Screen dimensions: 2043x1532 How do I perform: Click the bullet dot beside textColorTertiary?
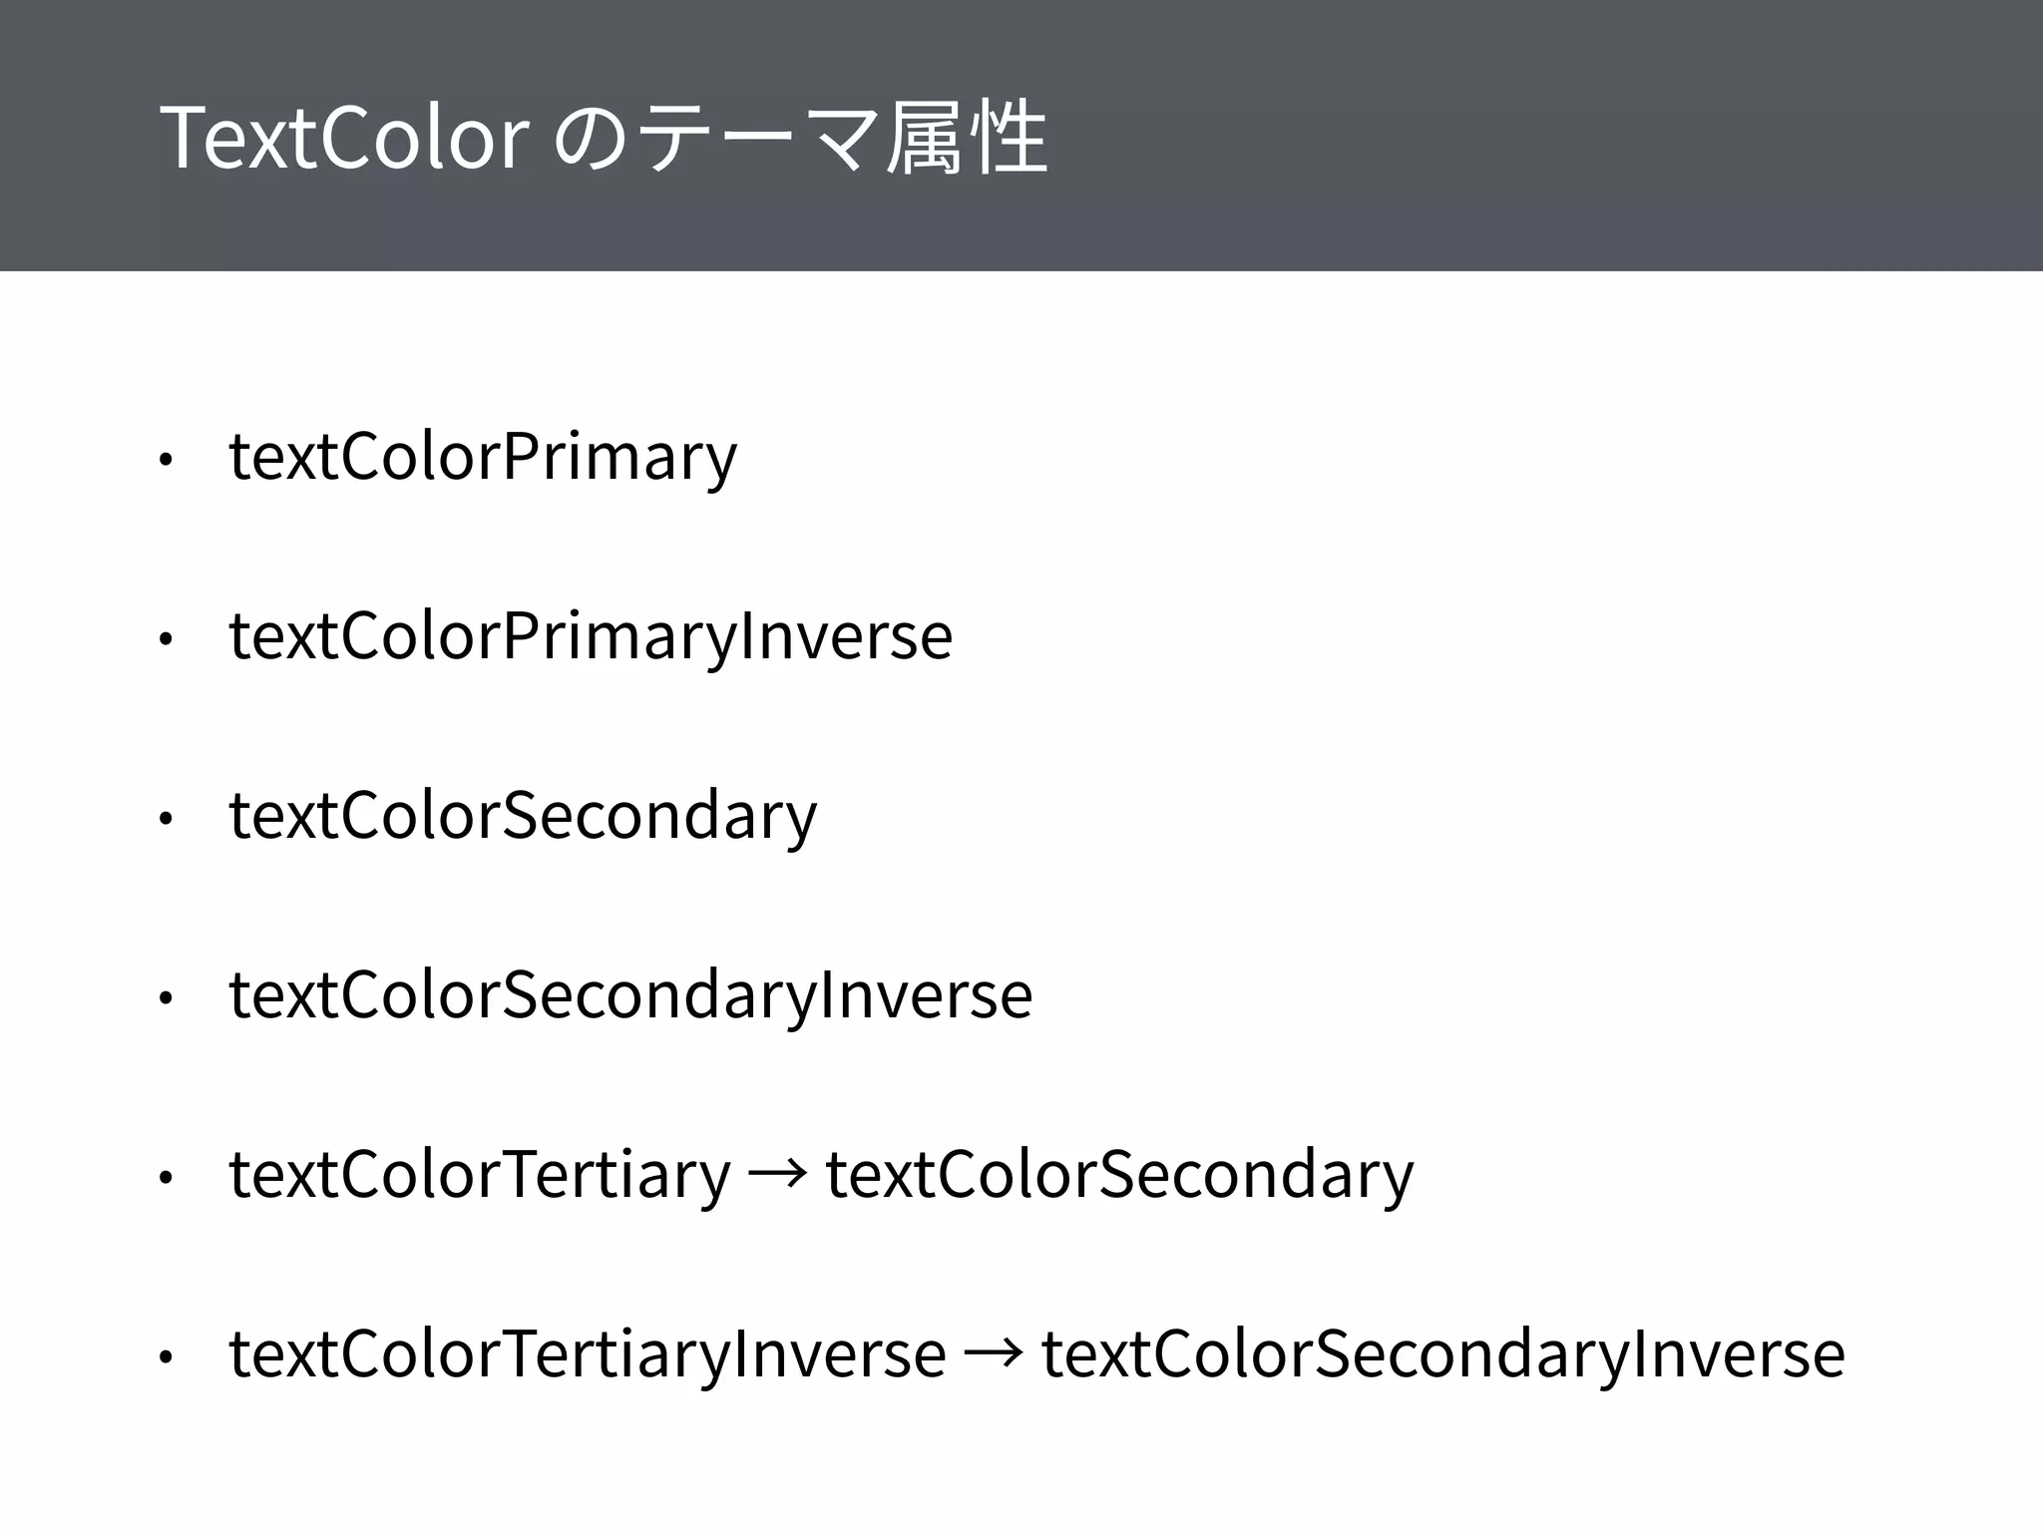[167, 1178]
